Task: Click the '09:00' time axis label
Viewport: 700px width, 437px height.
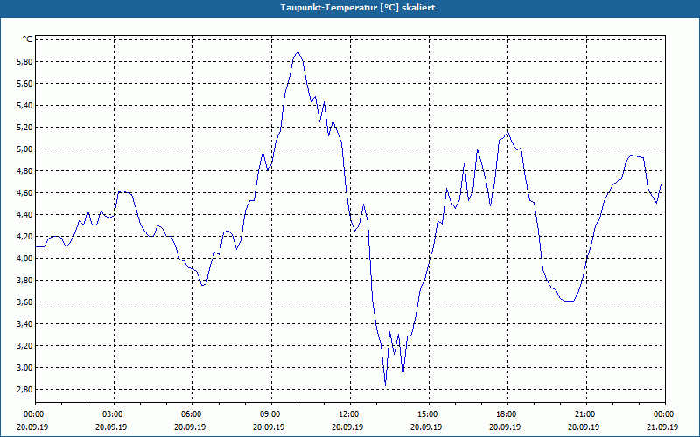Action: coord(271,413)
